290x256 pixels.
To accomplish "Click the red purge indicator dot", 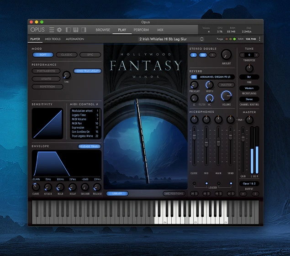I will point(227,39).
